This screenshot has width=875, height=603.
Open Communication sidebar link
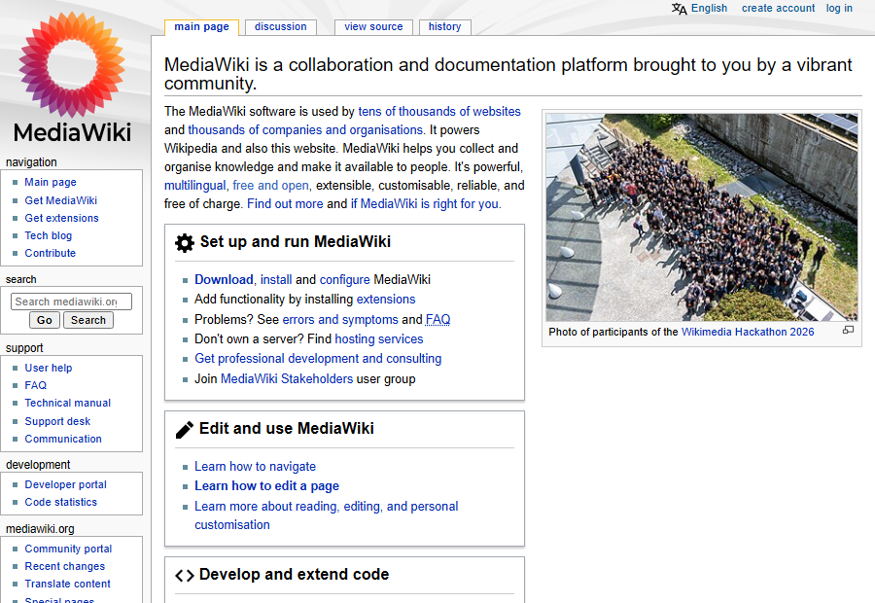coord(63,439)
